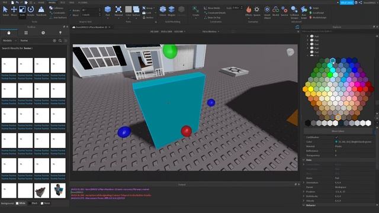Viewport: 379px width, 213px height.
Task: Click the Anchor icon
Action: pos(144,18)
